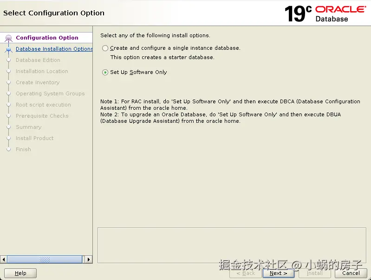This screenshot has width=371, height=280.
Task: Click the Configuration Option step marker icon
Action: click(8, 38)
